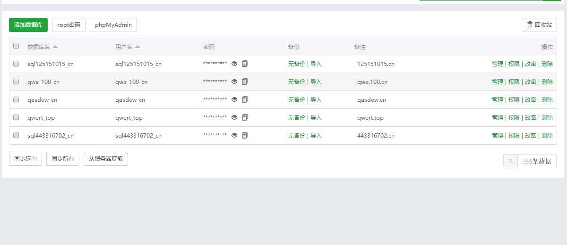Click the green 添加数据库 button
567x245 pixels.
[x=28, y=25]
